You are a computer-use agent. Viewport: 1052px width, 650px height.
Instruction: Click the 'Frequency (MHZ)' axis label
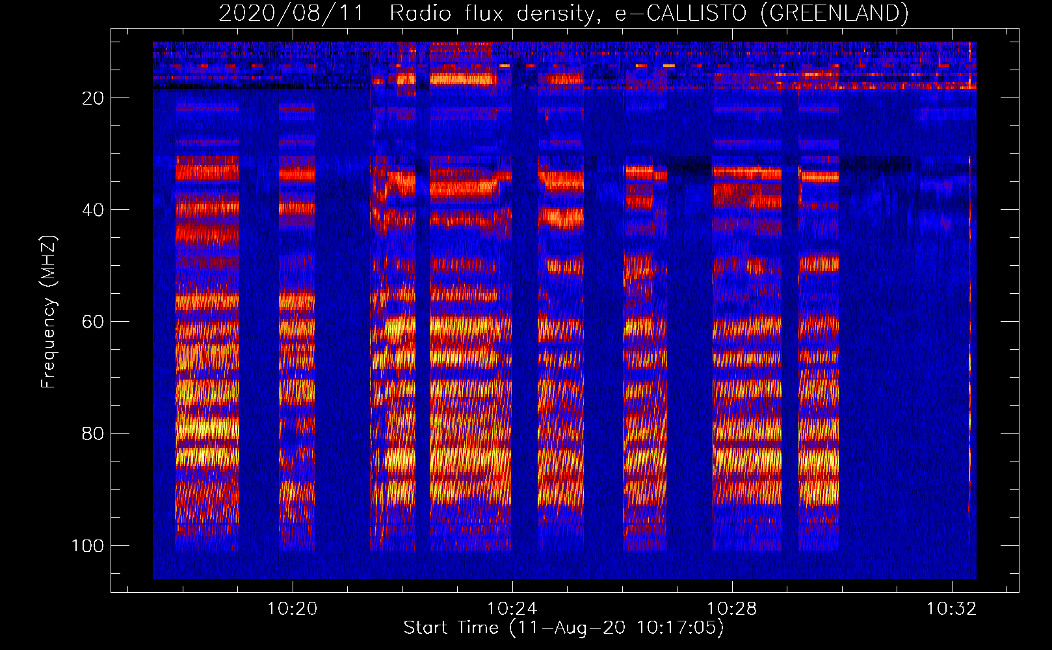click(49, 312)
